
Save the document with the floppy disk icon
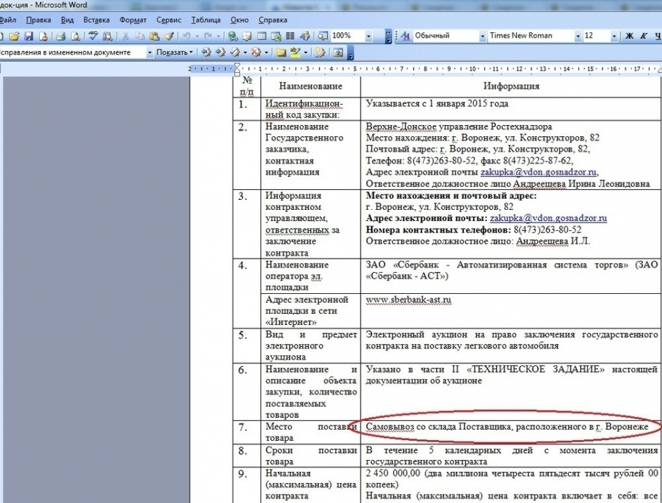pyautogui.click(x=28, y=36)
